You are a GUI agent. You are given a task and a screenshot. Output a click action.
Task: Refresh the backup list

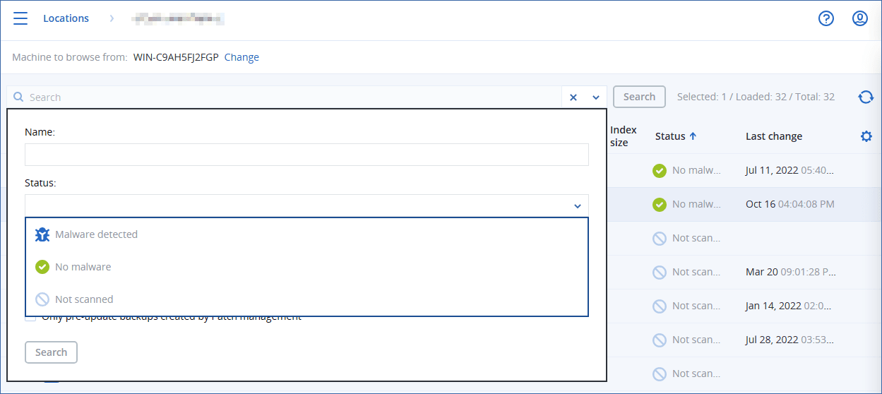[x=866, y=97]
